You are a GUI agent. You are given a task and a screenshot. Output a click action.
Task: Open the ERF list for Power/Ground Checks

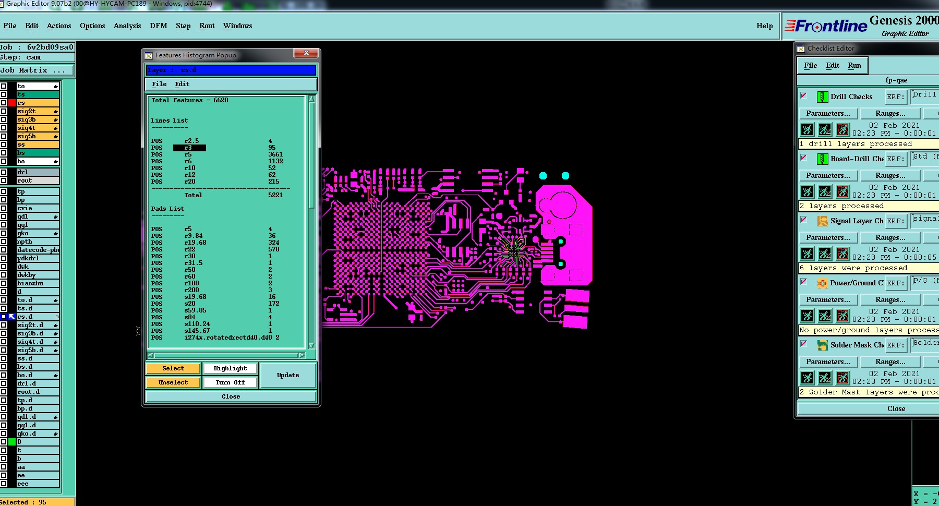895,283
